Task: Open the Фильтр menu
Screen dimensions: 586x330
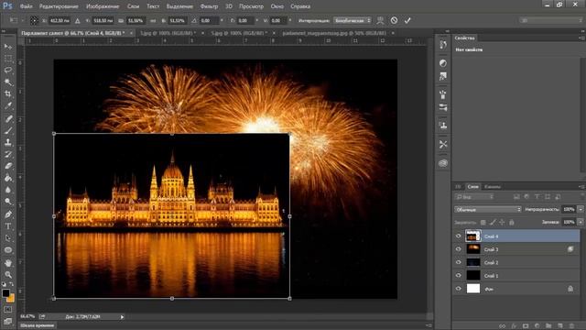Action: click(x=209, y=6)
